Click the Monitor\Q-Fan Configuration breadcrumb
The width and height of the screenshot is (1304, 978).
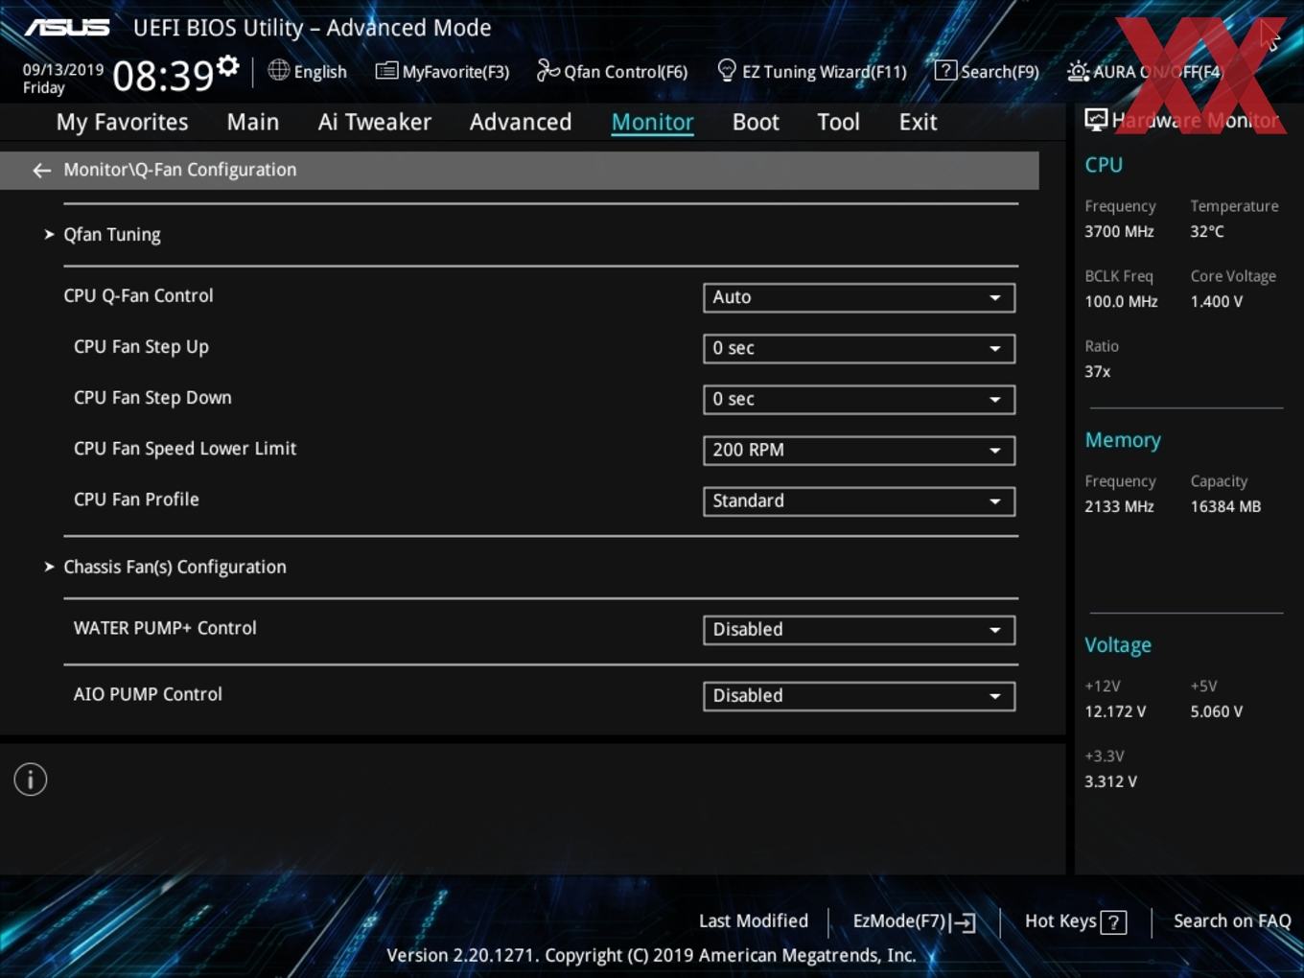point(180,170)
